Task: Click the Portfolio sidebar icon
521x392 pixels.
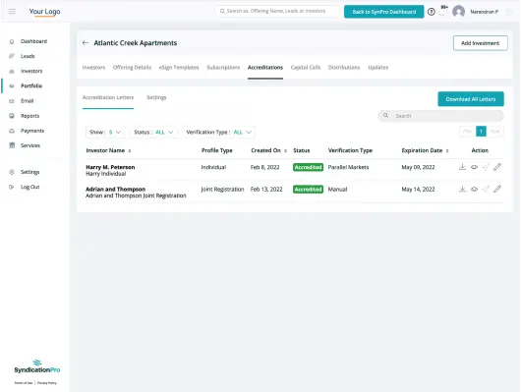Action: [12, 86]
